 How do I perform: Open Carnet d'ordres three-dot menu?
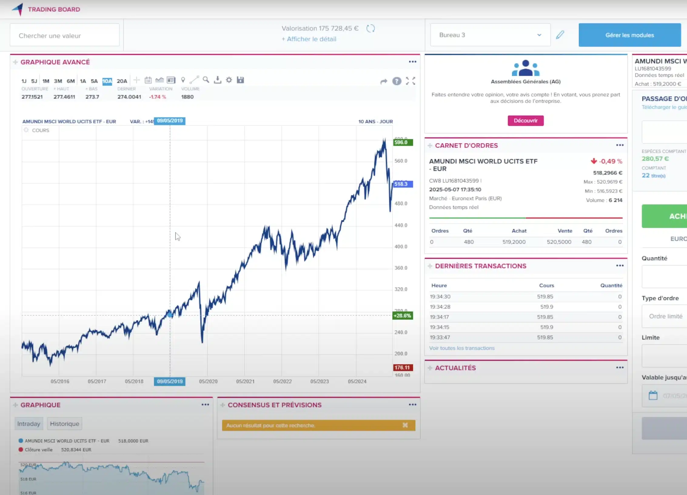(x=620, y=145)
